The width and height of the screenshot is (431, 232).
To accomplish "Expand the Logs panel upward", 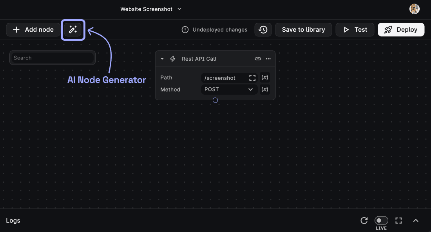I will [x=416, y=220].
